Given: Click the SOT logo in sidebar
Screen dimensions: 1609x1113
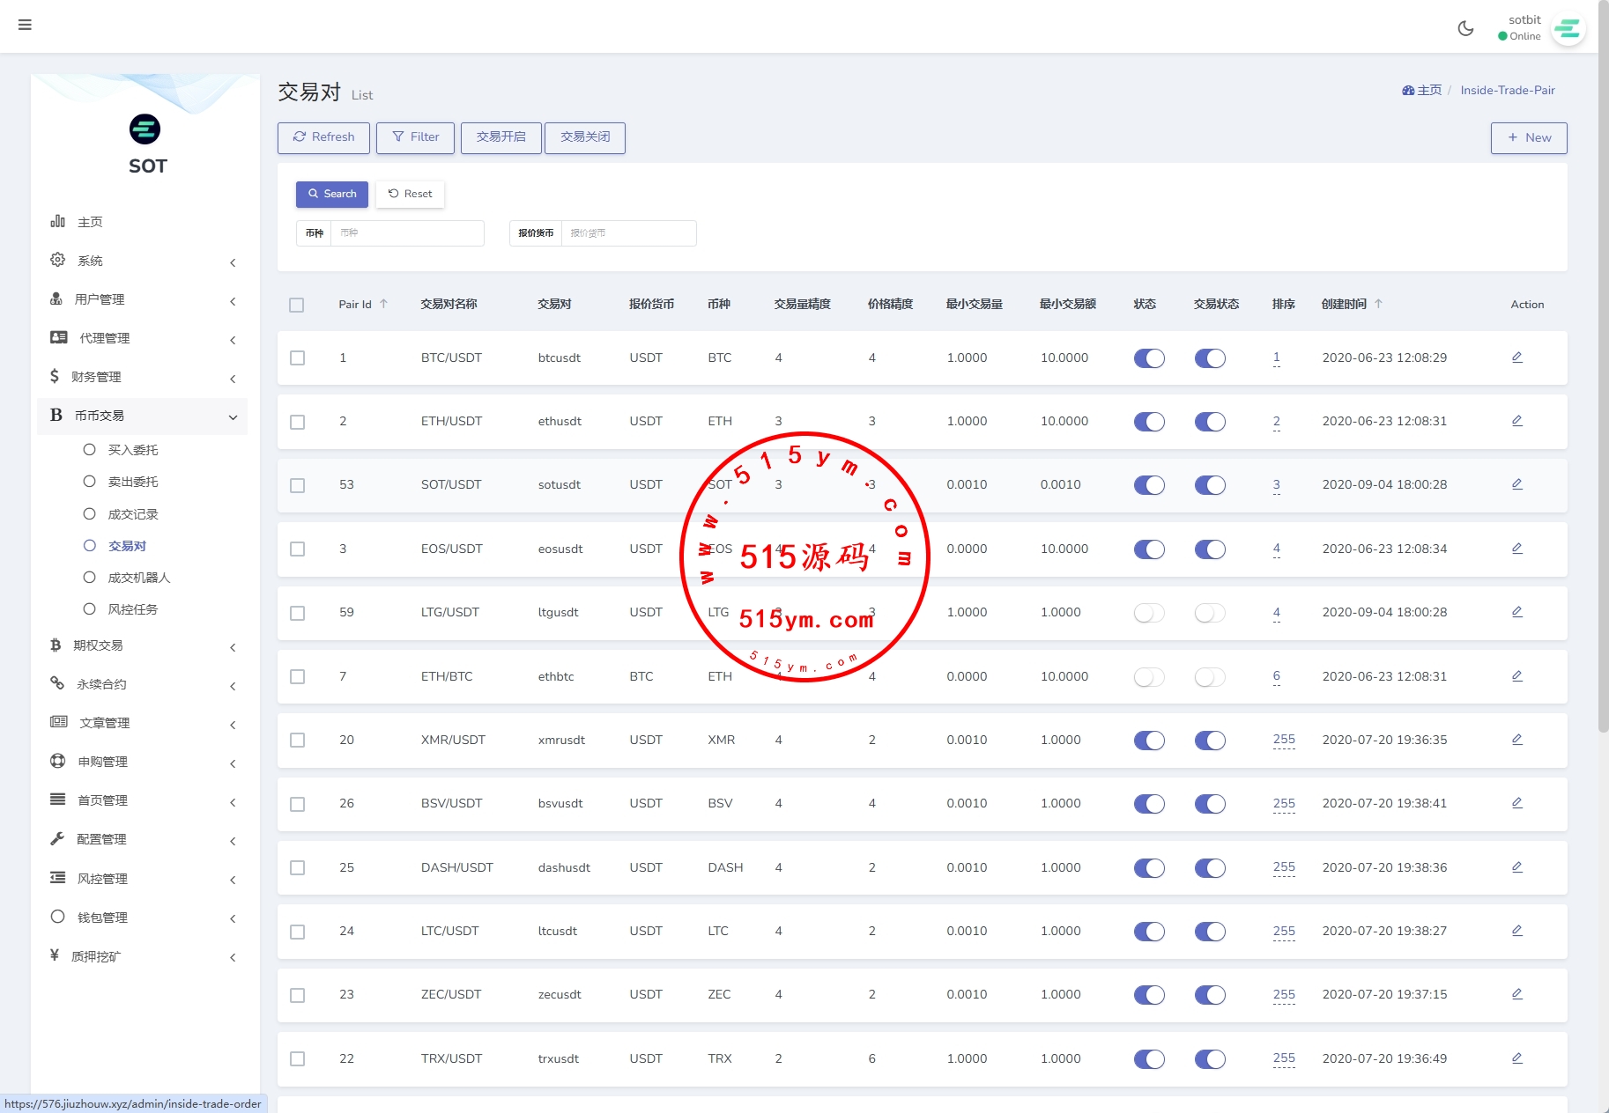Looking at the screenshot, I should (x=145, y=129).
